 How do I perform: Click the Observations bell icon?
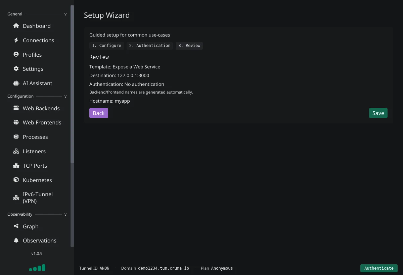coord(16,240)
